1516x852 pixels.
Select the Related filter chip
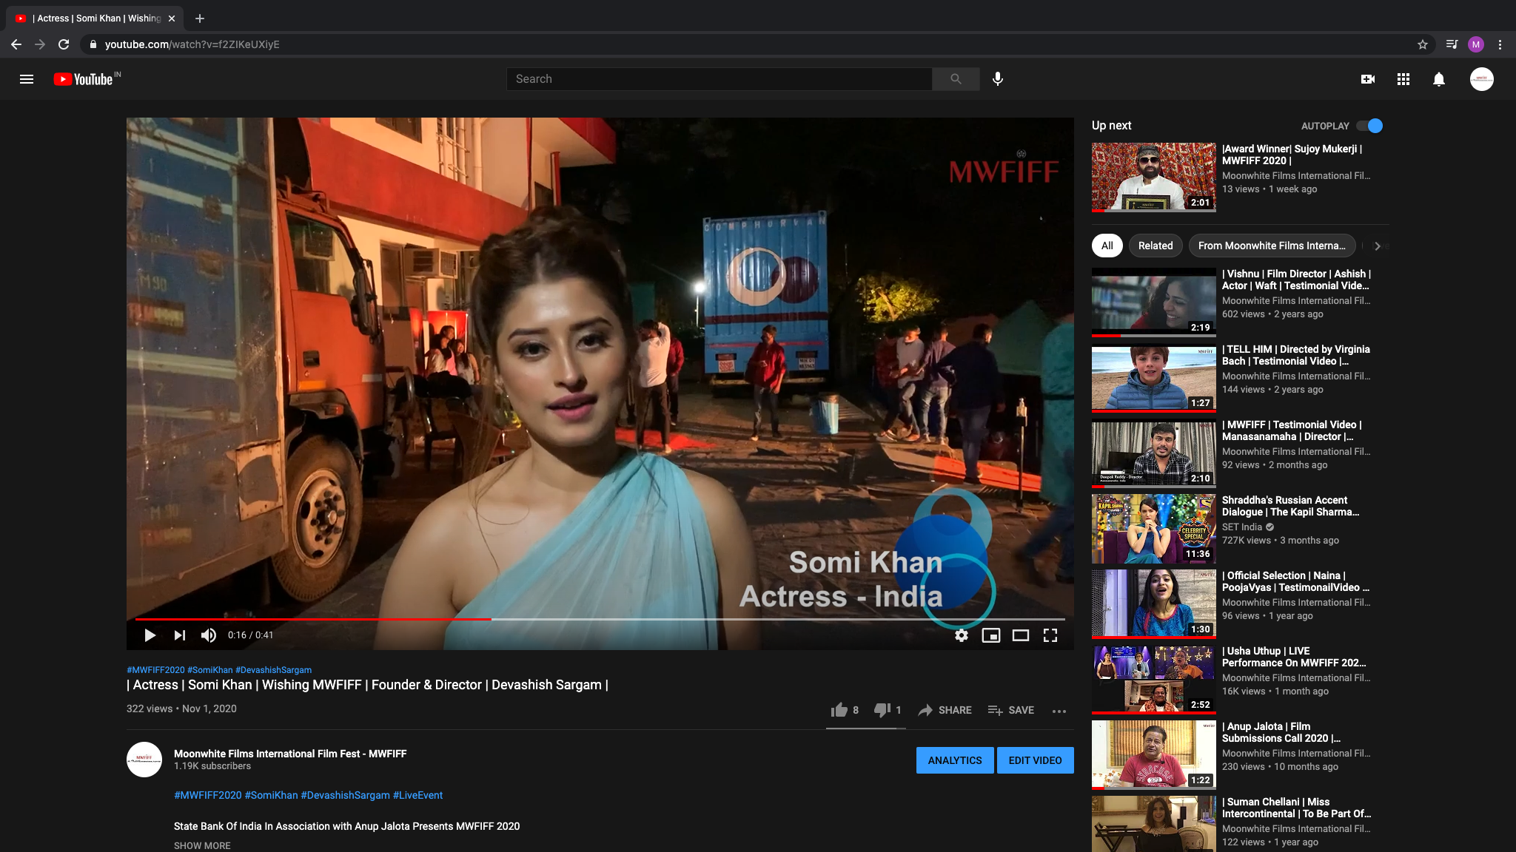point(1156,246)
